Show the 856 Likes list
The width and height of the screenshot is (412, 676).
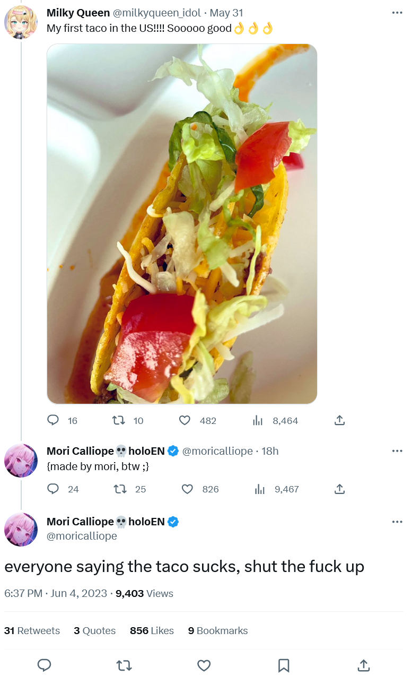(152, 630)
